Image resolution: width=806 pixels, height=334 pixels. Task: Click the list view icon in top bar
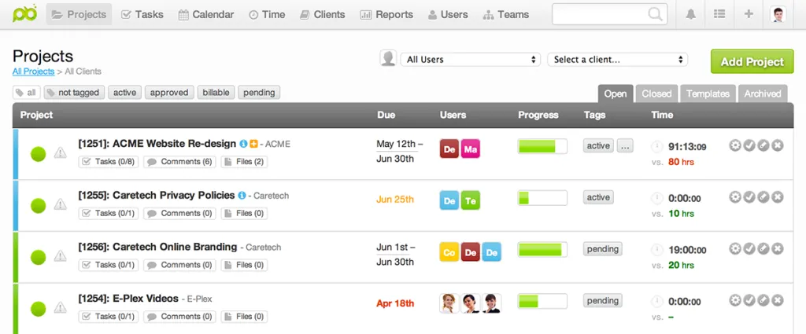tap(719, 14)
